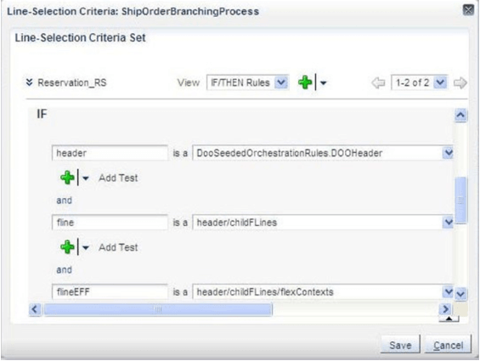Click the Save button
This screenshot has width=480, height=361.
coord(400,345)
